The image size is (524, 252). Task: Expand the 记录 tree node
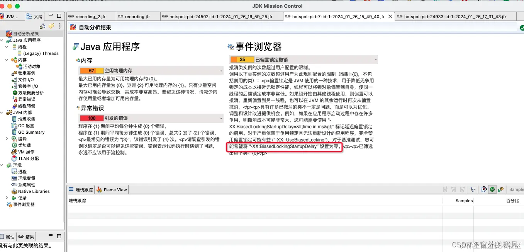(x=7, y=198)
